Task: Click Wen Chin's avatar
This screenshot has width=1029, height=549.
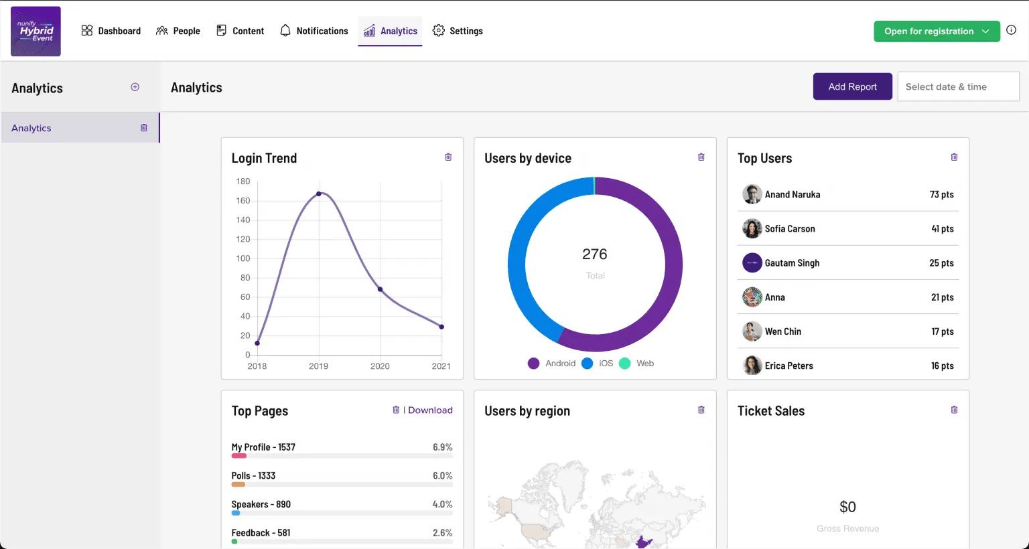Action: [752, 331]
